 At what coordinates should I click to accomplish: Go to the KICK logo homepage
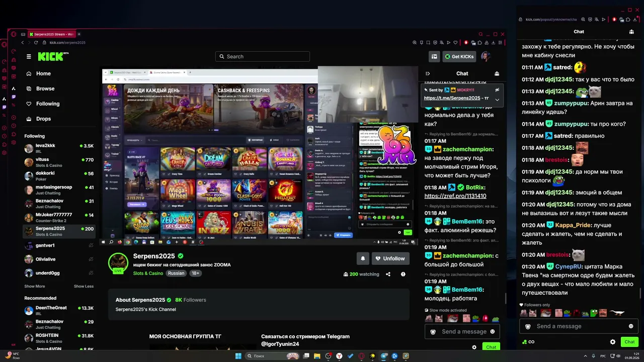pyautogui.click(x=53, y=56)
